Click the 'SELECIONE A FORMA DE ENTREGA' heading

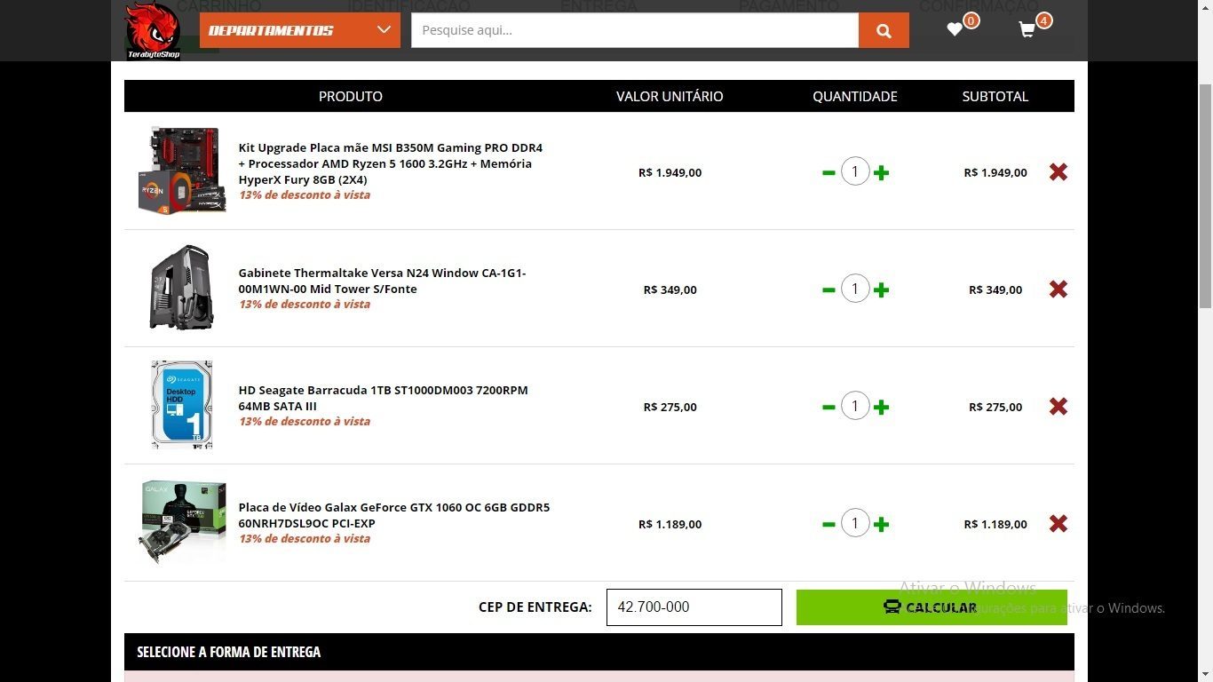228,652
